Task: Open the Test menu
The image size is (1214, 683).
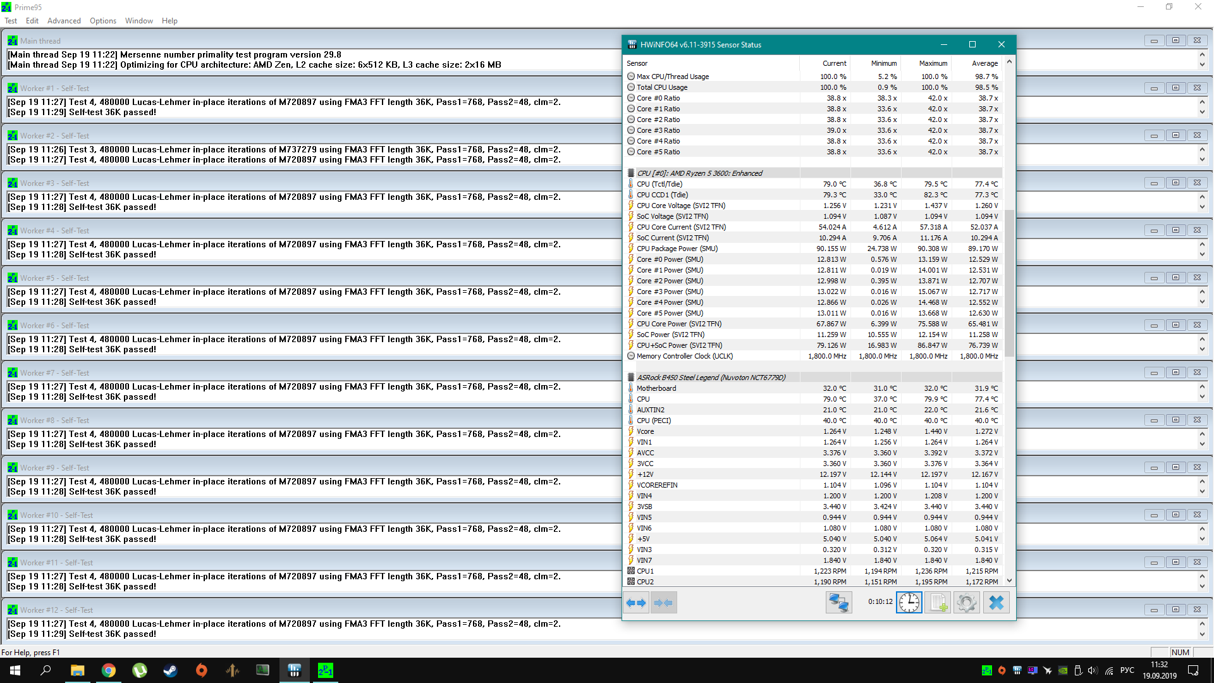Action: 11,21
